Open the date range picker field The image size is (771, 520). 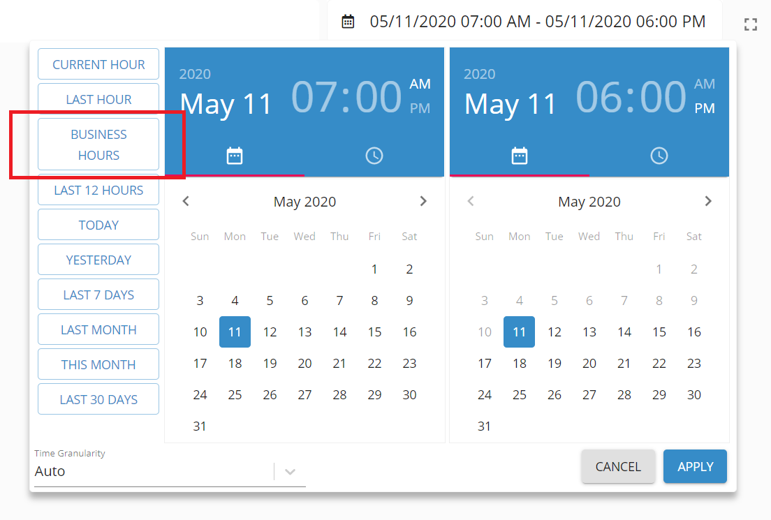point(524,22)
